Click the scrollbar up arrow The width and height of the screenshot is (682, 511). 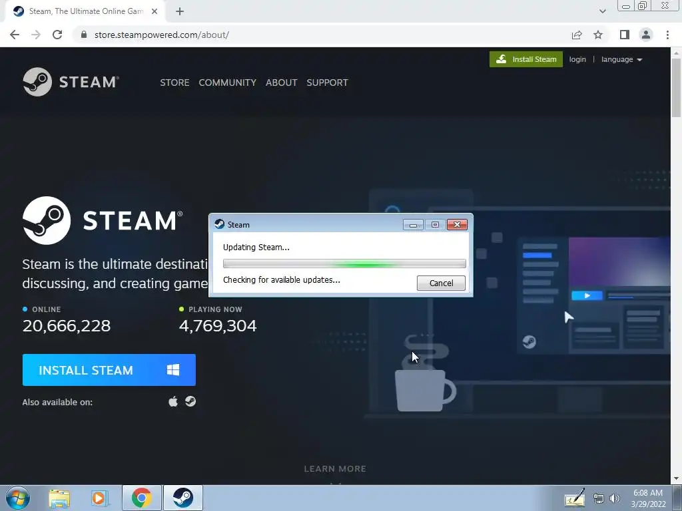click(676, 52)
